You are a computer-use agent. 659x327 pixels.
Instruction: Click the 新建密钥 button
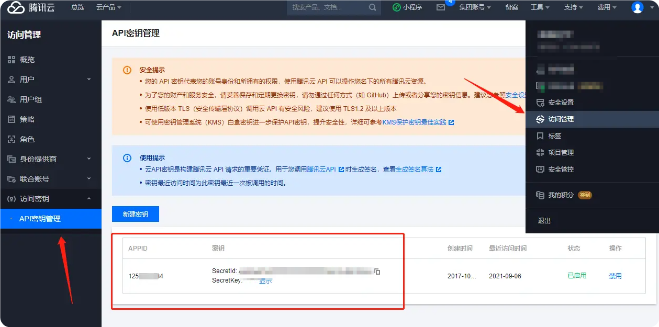(x=136, y=215)
